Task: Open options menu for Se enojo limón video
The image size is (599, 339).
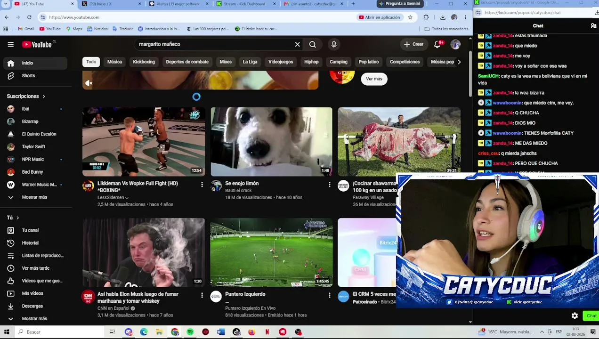Action: [329, 185]
